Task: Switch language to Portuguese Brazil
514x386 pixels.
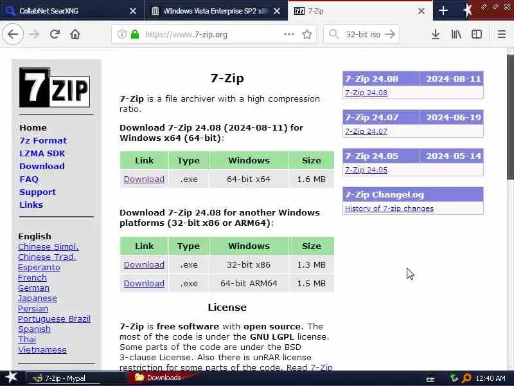Action: [54, 318]
